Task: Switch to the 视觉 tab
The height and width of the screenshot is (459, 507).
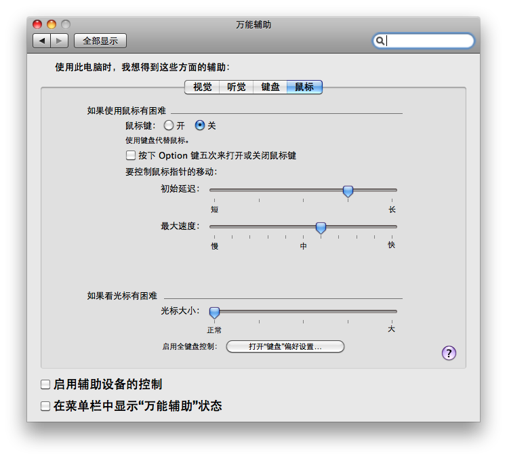Action: [x=202, y=87]
